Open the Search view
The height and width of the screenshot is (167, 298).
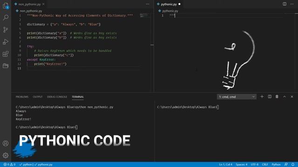6,18
